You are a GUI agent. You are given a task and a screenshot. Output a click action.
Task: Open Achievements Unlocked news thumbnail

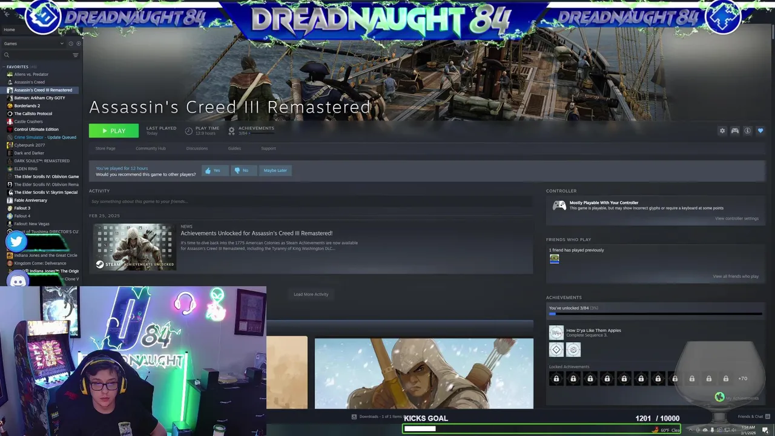click(134, 246)
